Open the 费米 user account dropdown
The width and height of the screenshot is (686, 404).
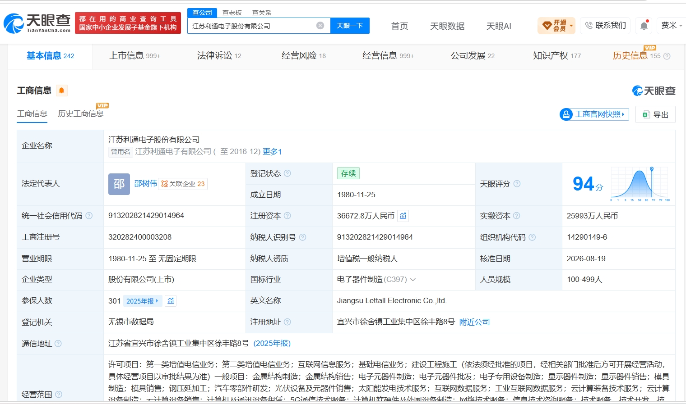click(x=672, y=26)
